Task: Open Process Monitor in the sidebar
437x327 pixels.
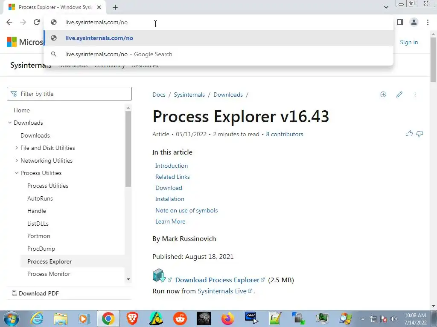Action: tap(49, 274)
